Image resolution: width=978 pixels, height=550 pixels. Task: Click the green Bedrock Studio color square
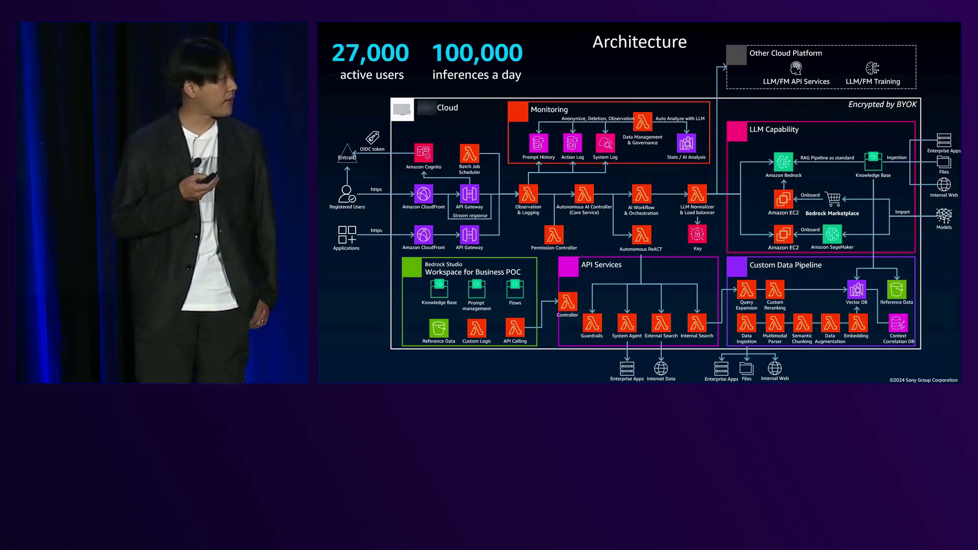coord(412,267)
